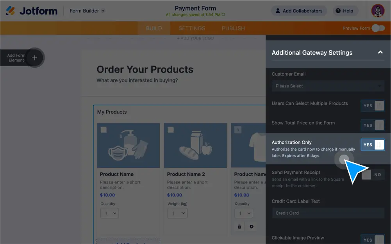
Task: Disable the Authorization Only toggle
Action: click(x=372, y=144)
